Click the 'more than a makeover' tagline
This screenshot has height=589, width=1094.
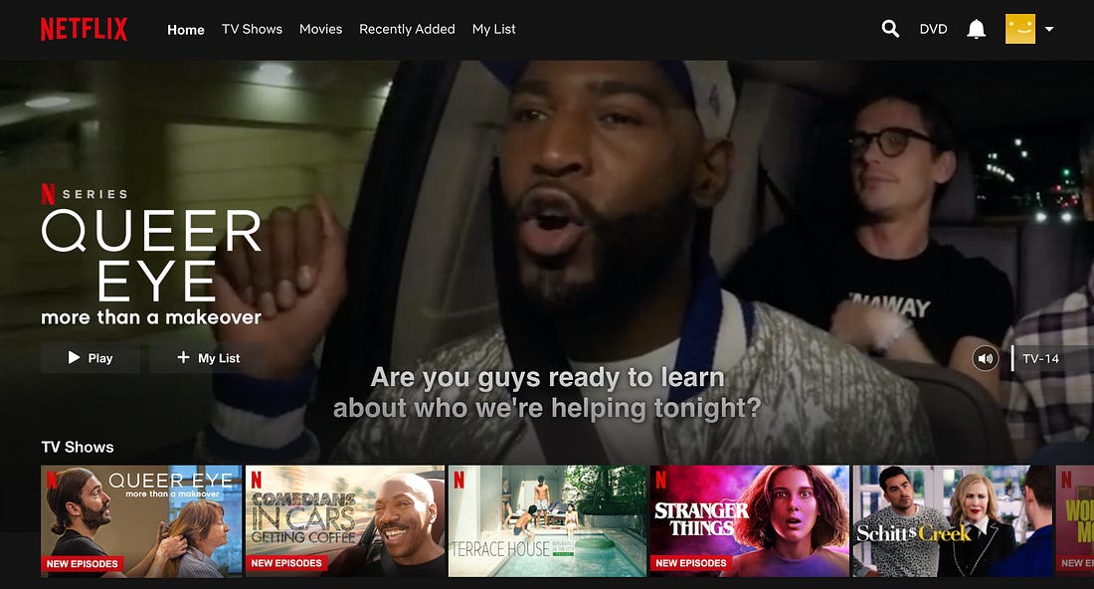[x=151, y=317]
